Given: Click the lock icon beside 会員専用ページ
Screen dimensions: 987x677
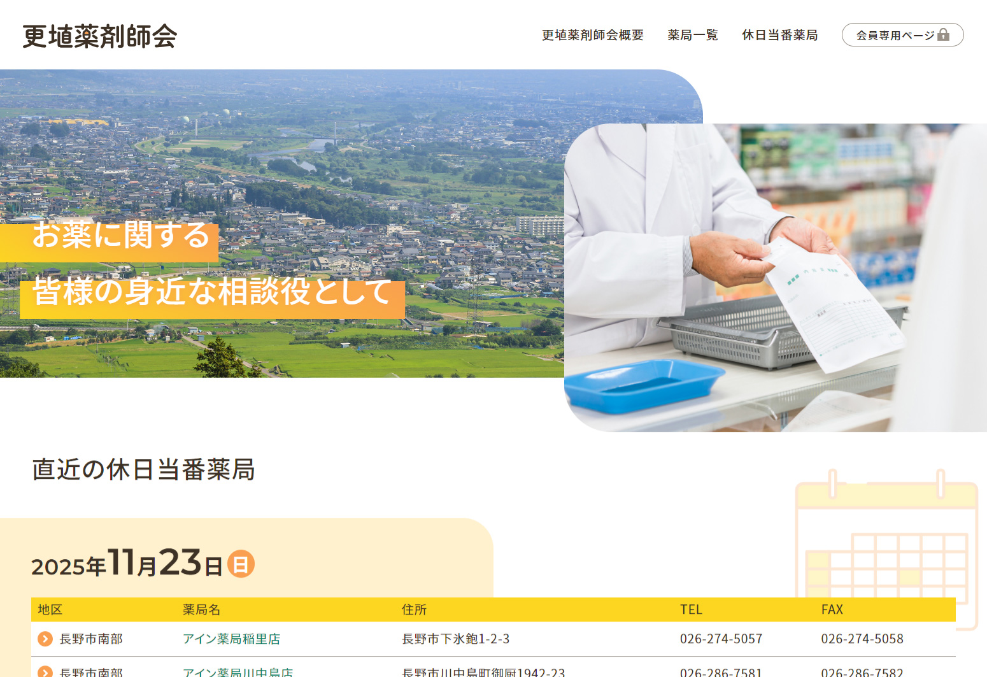Looking at the screenshot, I should (943, 34).
